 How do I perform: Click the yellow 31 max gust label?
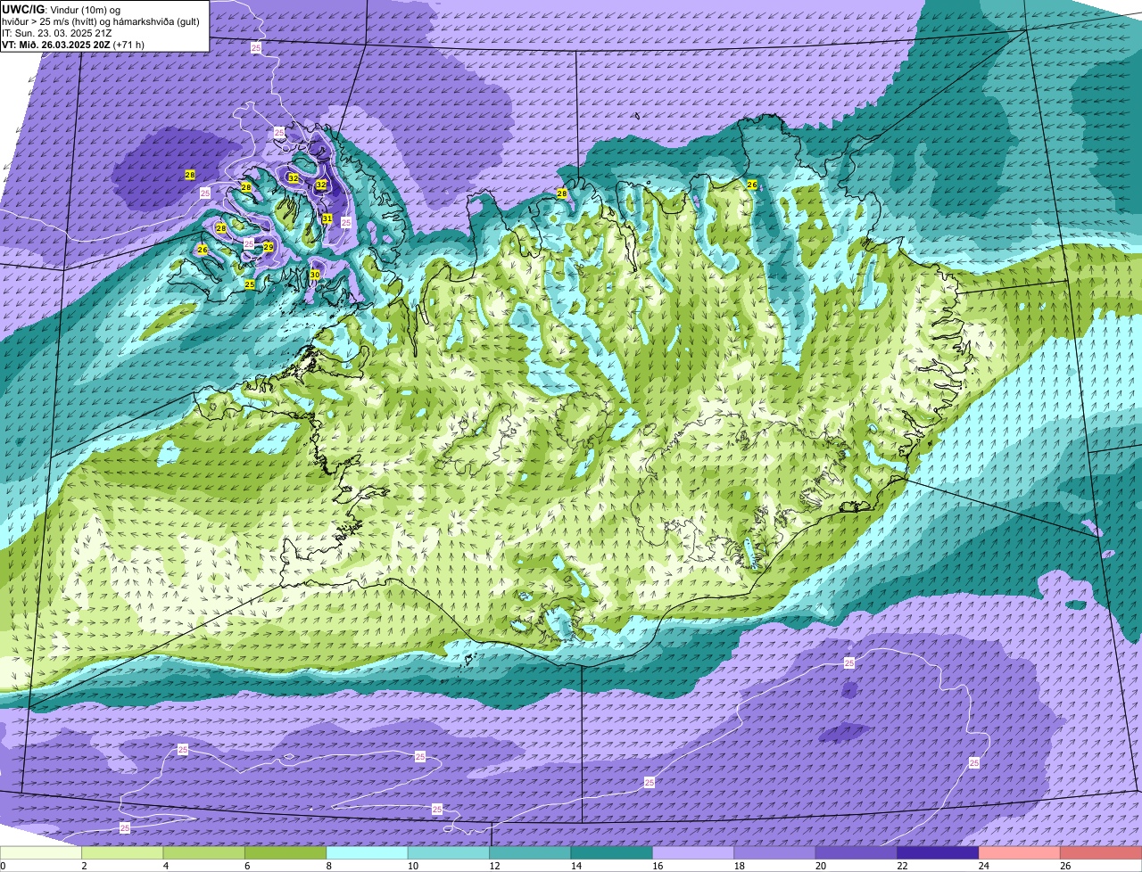pyautogui.click(x=327, y=218)
